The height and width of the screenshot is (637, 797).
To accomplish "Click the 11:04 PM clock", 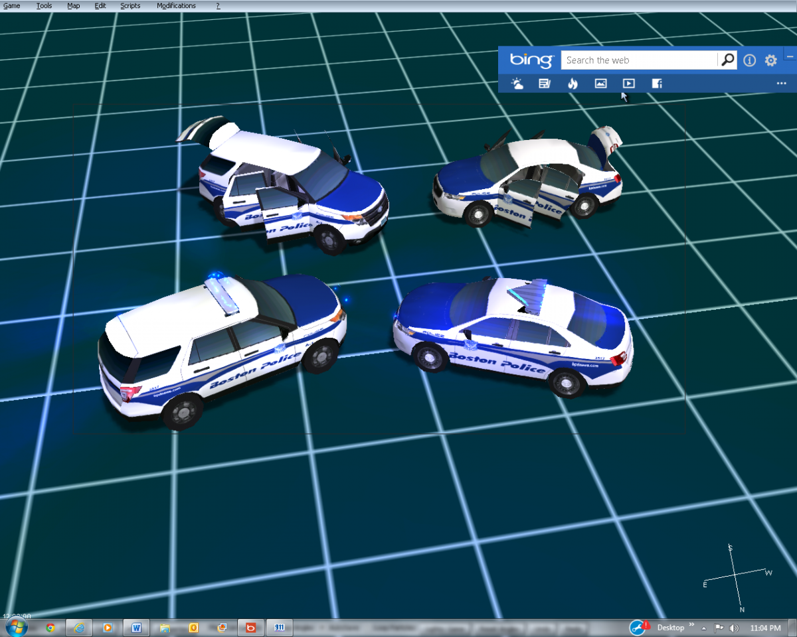I will [765, 628].
